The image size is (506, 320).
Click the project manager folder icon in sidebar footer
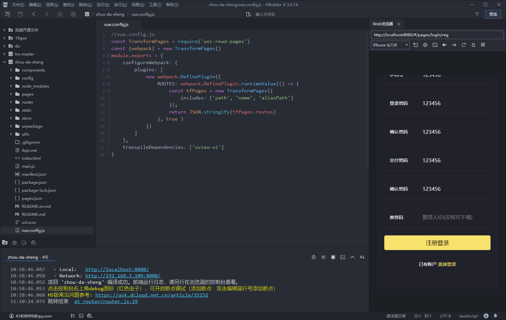coord(5,243)
